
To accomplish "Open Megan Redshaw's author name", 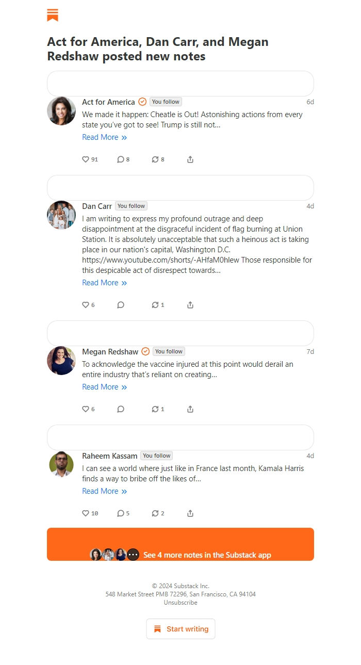I will click(110, 352).
